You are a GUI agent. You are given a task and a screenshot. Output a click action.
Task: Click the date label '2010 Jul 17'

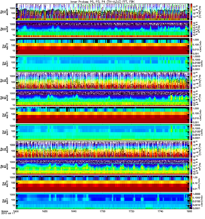pyautogui.click(x=8, y=214)
